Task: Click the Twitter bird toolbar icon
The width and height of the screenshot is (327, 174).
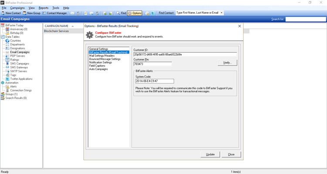Action: [x=153, y=13]
